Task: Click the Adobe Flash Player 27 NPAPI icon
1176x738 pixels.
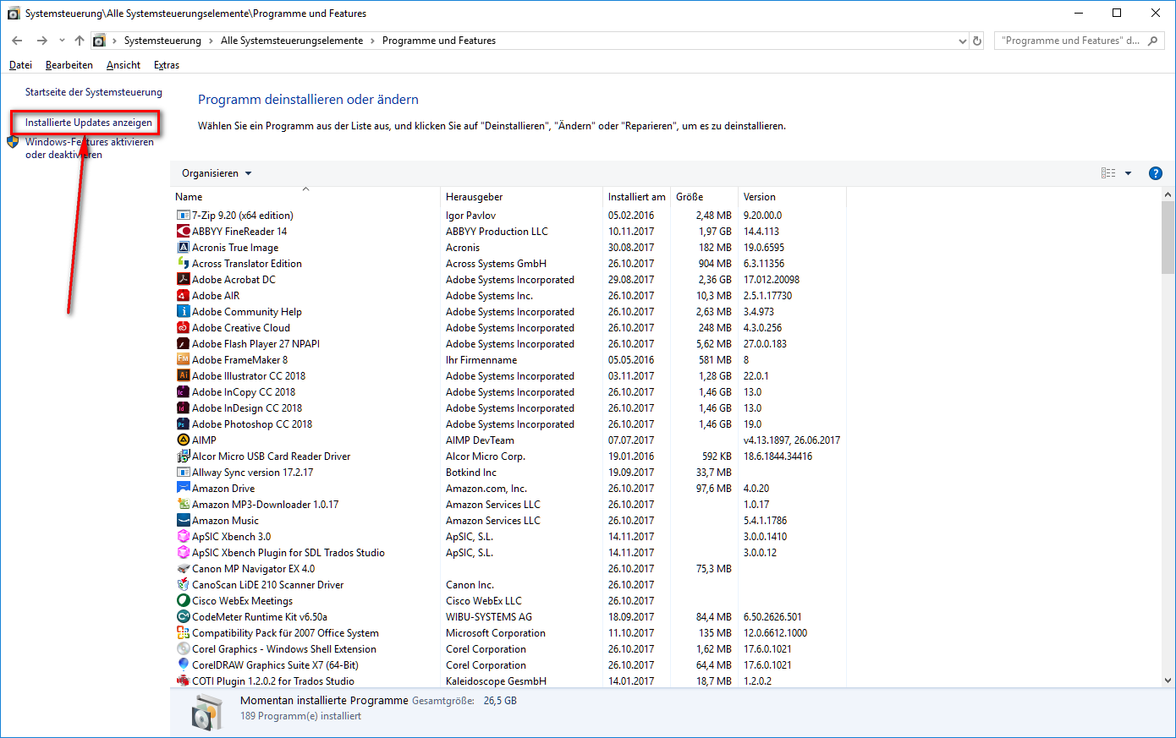Action: (x=183, y=343)
